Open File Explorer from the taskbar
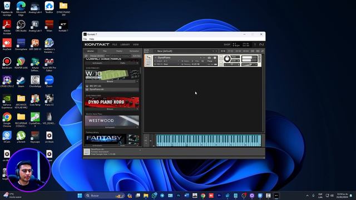Screen dimensions: 356x200 [146, 196]
